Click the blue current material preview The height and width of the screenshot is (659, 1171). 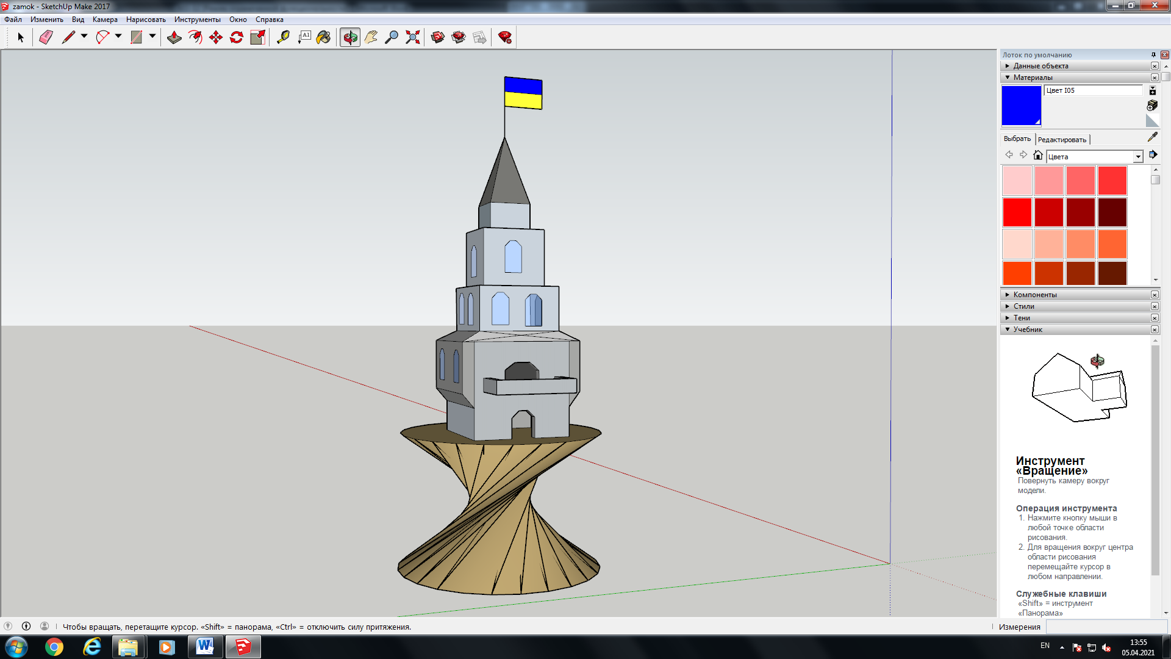1022,106
